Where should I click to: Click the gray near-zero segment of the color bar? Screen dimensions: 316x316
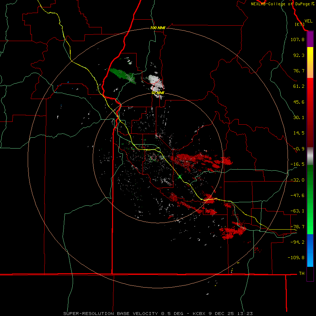click(310, 156)
